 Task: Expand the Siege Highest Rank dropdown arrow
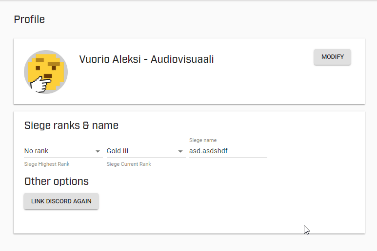pos(98,151)
